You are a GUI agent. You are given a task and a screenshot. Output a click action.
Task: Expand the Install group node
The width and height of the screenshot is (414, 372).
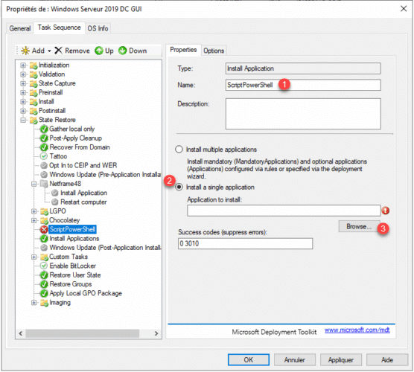(23, 102)
